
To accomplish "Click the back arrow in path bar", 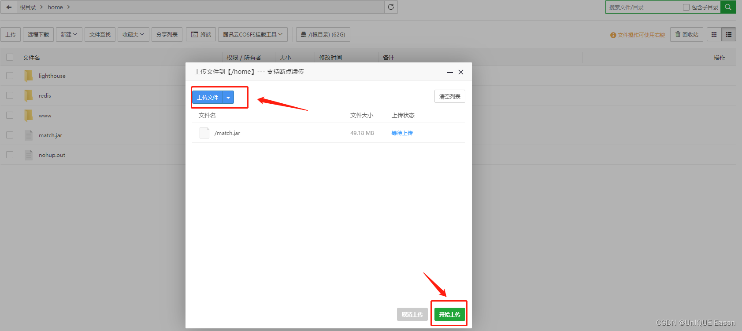I will point(9,7).
